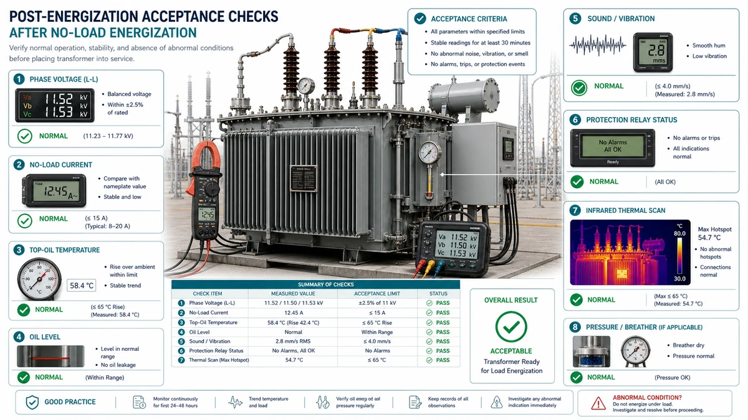Click the trend temperature waveform icon

(236, 402)
